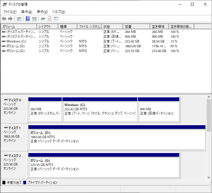This screenshot has height=193, width=212.
Task: Select ボリューム (G:) in the volume list
Action: pyautogui.click(x=98, y=51)
